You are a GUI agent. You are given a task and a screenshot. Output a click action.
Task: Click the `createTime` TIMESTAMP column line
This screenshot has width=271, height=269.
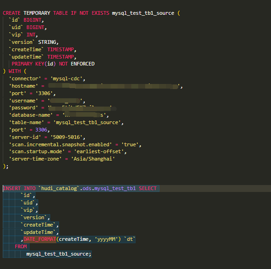coord(42,49)
